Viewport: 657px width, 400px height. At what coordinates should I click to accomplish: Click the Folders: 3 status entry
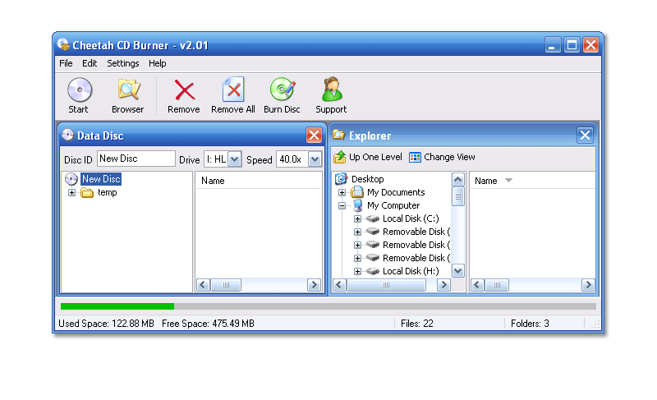530,324
